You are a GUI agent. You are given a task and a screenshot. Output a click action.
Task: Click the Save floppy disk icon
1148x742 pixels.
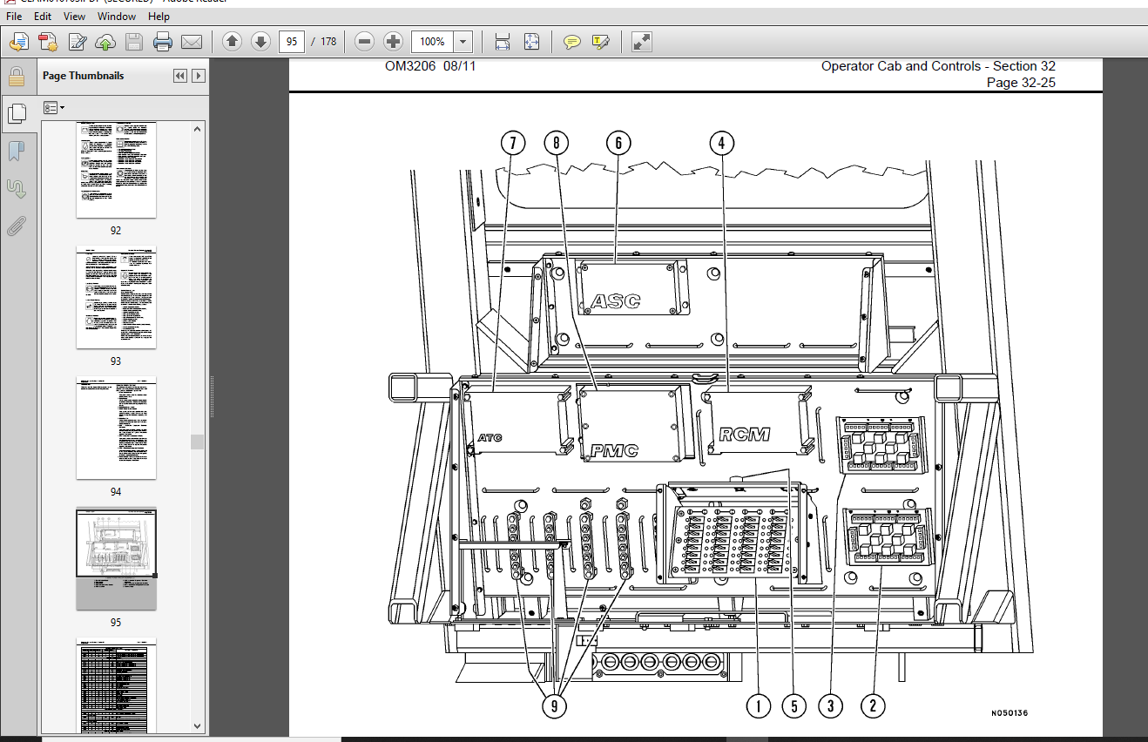[133, 41]
